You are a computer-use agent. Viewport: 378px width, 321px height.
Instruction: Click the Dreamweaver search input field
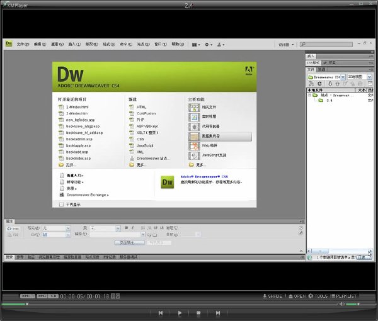pos(326,44)
